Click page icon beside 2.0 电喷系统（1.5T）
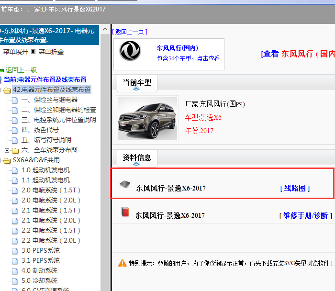Screen dimensions: 335x291 (x=15, y=190)
